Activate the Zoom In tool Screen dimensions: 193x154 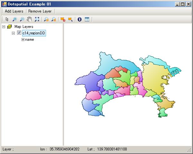pos(15,19)
